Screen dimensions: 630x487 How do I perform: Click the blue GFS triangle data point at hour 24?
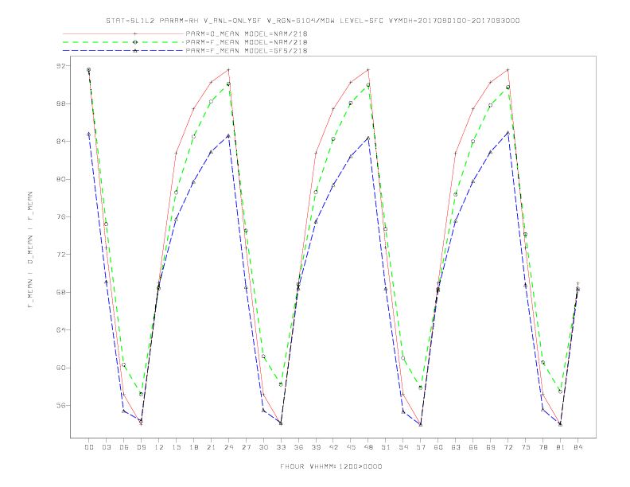[228, 135]
